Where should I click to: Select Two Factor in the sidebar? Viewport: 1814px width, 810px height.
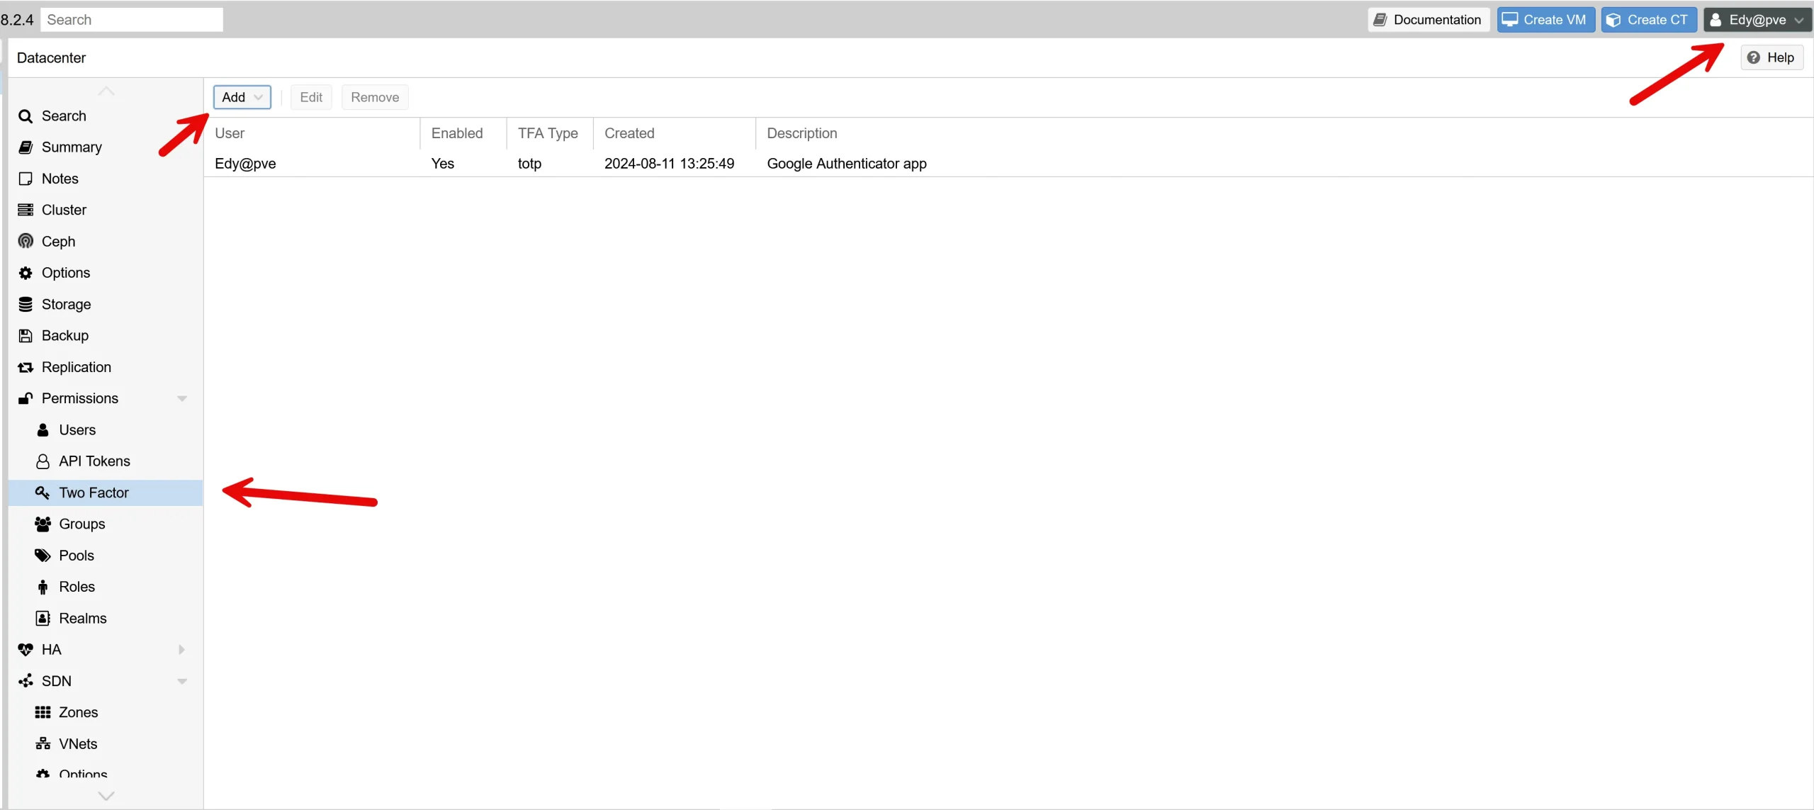point(94,492)
